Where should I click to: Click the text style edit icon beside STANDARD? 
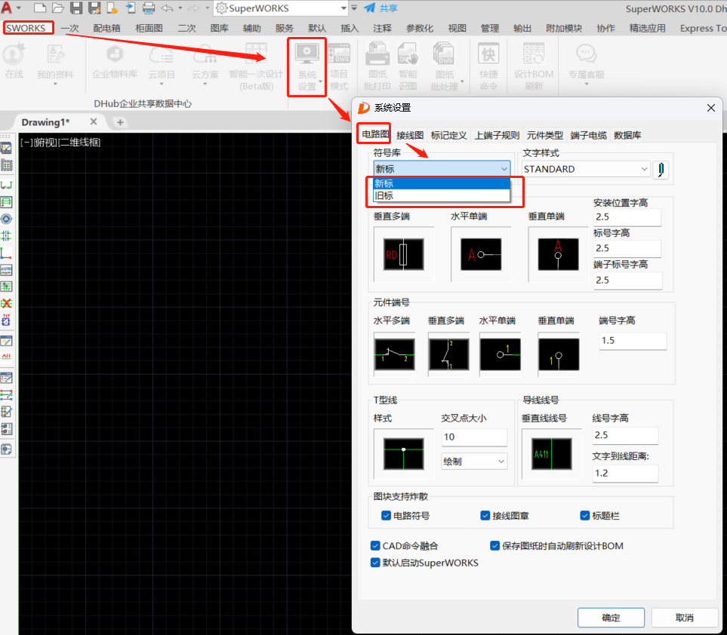[x=661, y=170]
